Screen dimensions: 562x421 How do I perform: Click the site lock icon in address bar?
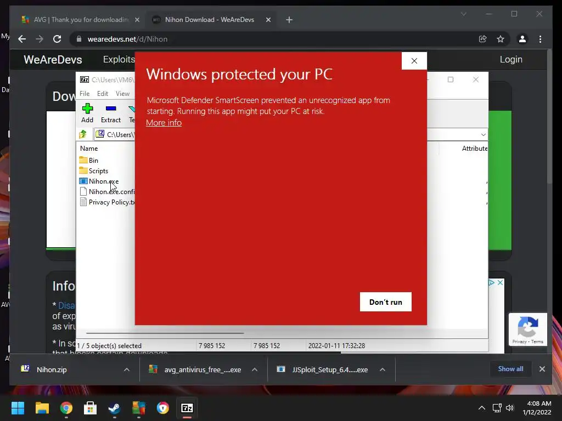(79, 39)
